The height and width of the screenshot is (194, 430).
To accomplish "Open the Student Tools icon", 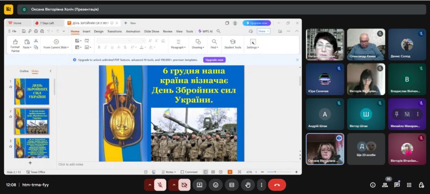I will point(233,44).
